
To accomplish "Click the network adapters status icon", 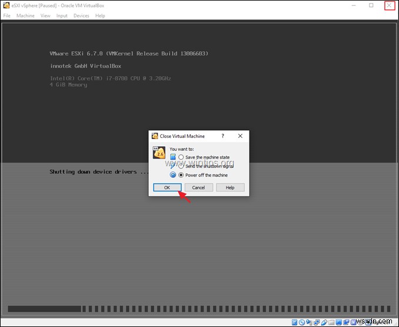I will click(317, 322).
